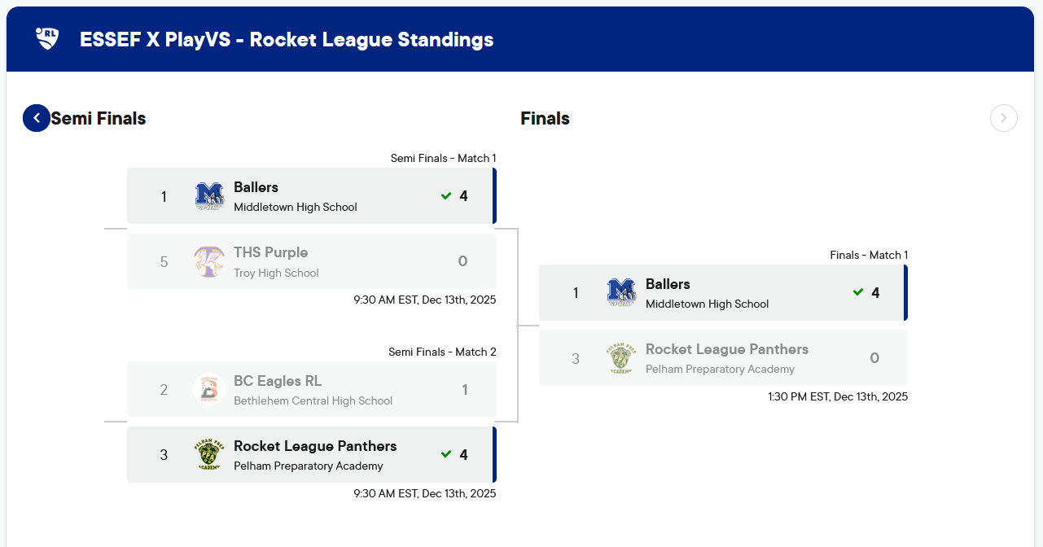Click the Troy High School team logo
Screen dimensions: 1043x547
(209, 261)
